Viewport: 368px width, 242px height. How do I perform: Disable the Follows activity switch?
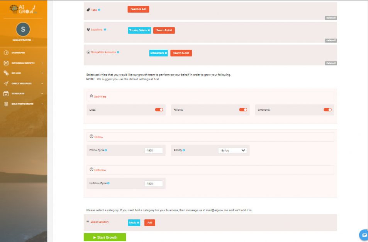(x=243, y=109)
